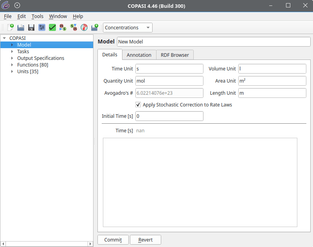Click the tree horizontal scrollbar track

(x=47, y=244)
